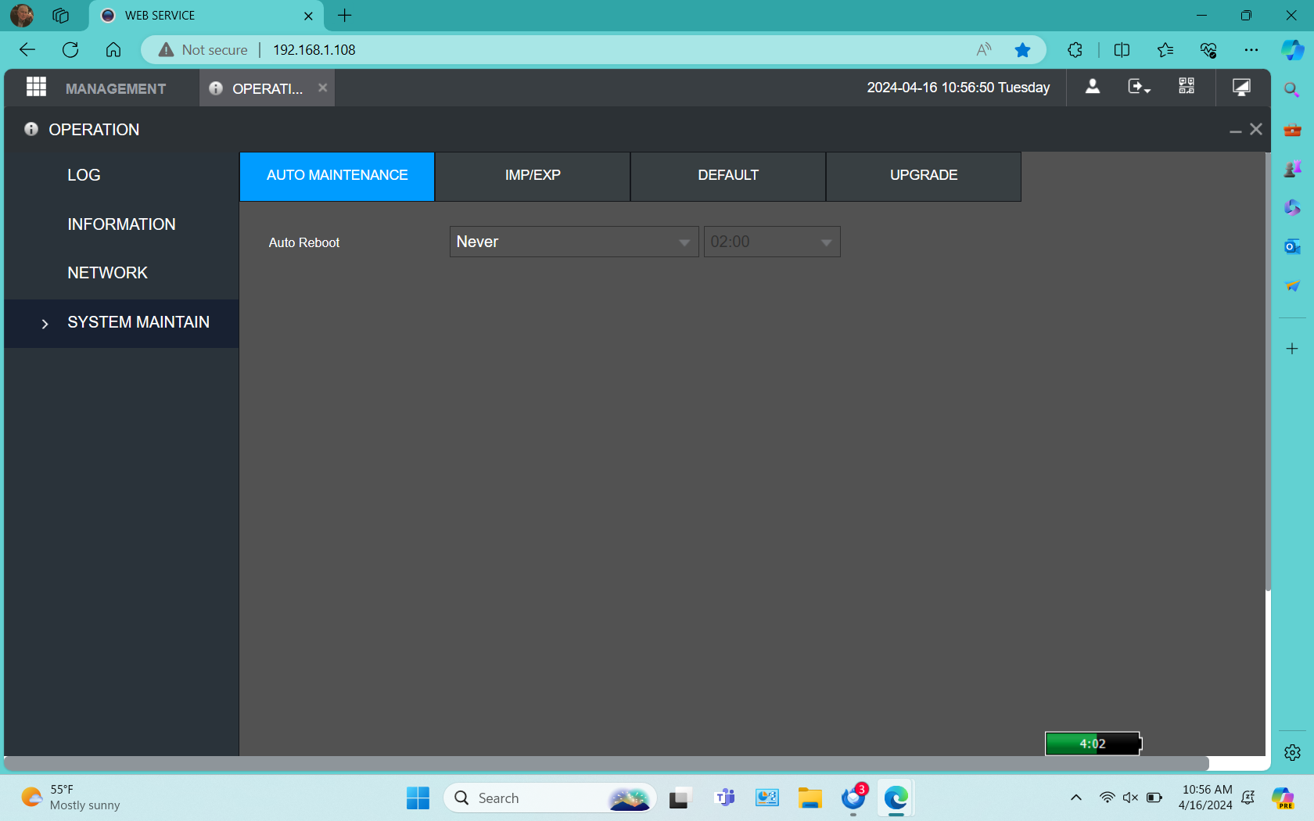The width and height of the screenshot is (1314, 821).
Task: Open Microsoft Teams from taskbar
Action: [x=725, y=798]
